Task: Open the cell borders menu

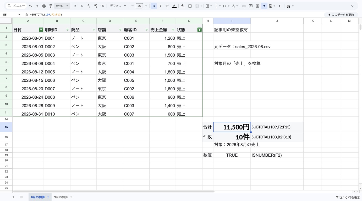Action: pyautogui.click(x=190, y=6)
